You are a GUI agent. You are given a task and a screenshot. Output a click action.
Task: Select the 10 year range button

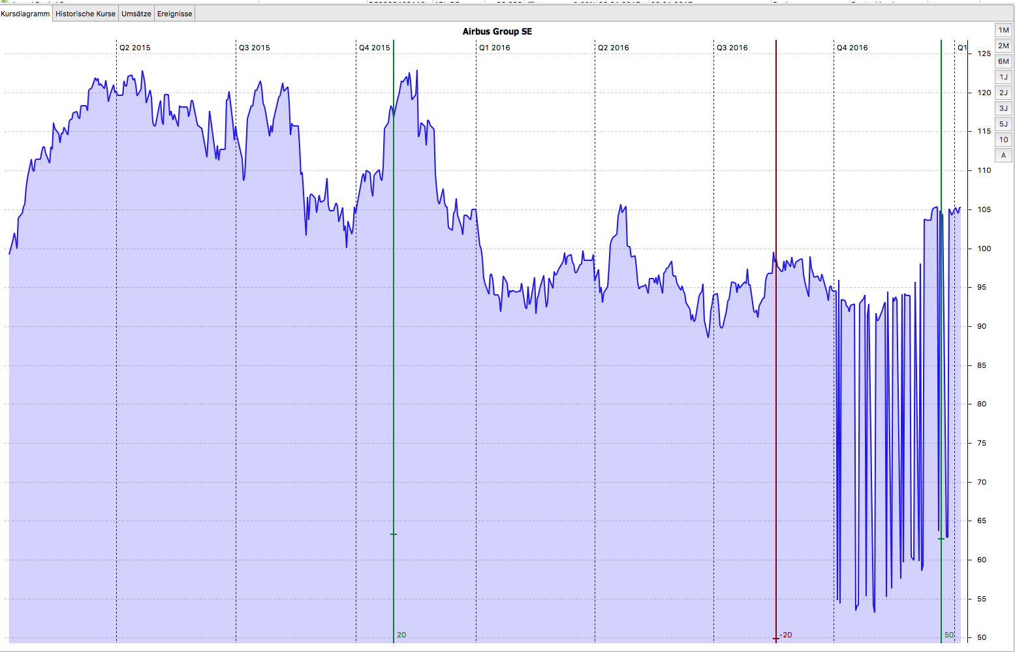1003,140
